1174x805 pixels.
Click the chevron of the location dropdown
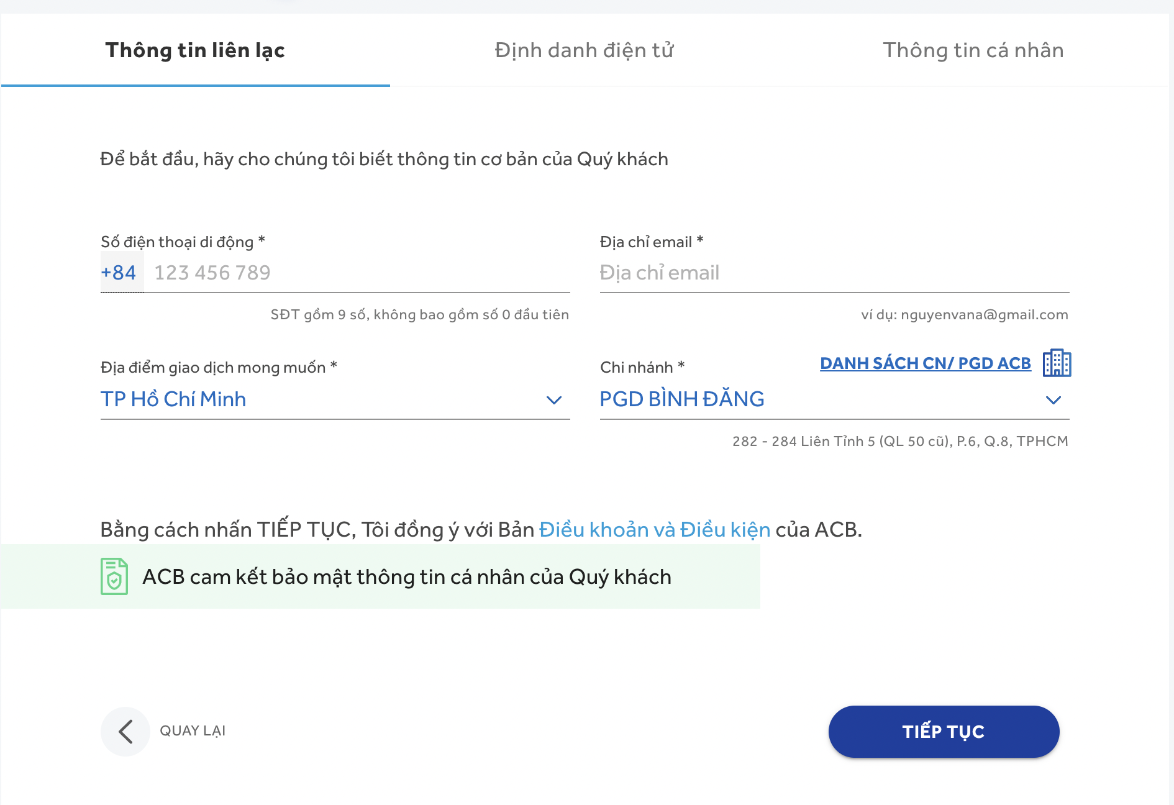pos(554,400)
